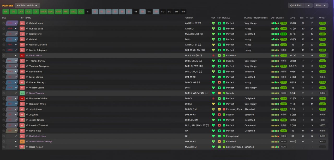Click the Inj badge for Riccardo Calafiori

click(x=22, y=99)
